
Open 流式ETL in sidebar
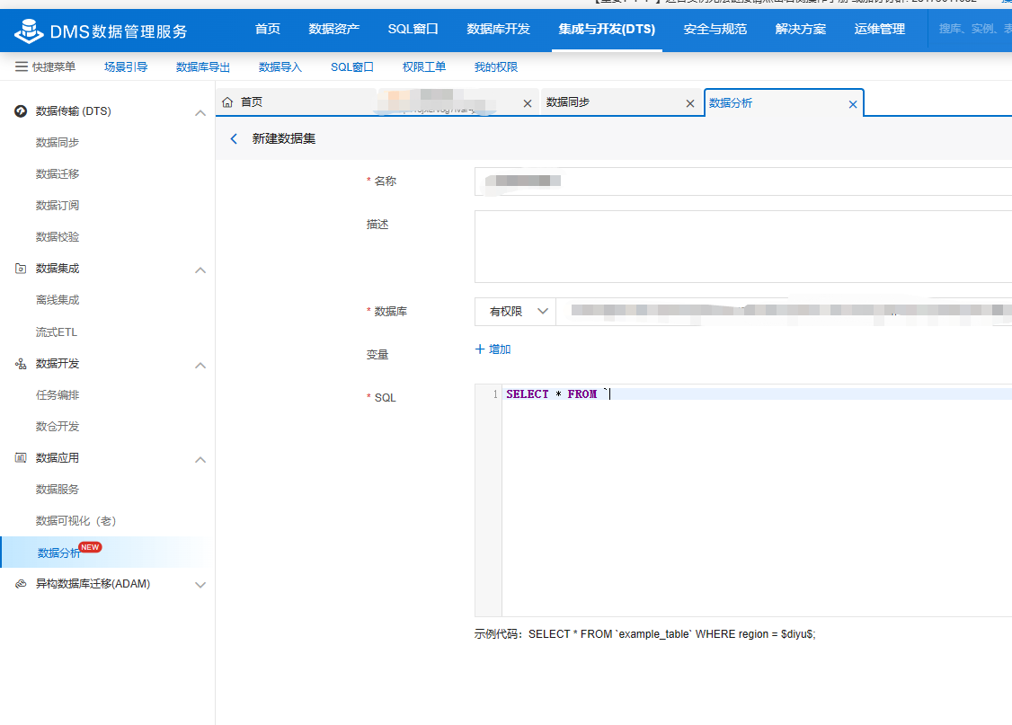(56, 332)
